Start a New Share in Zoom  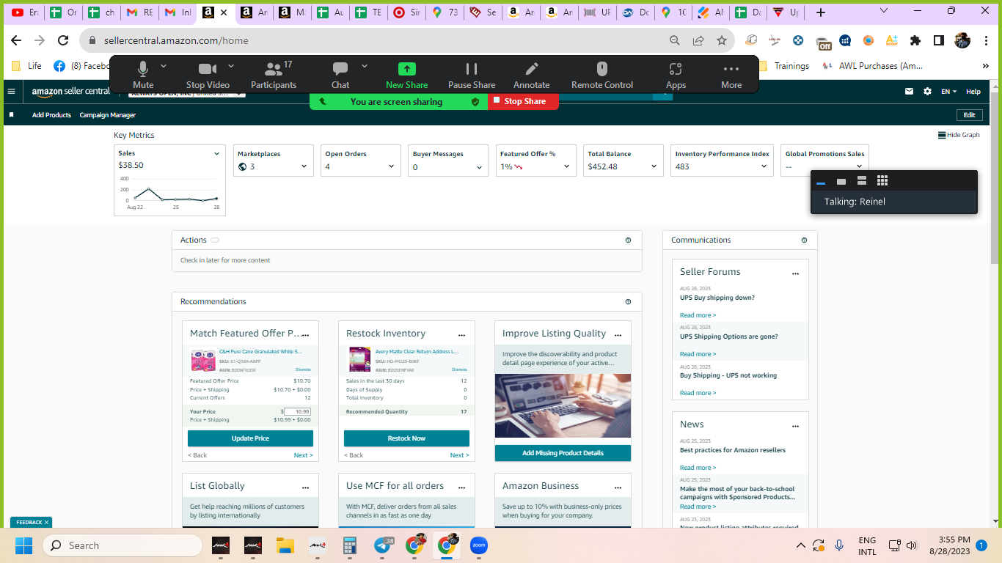[406, 75]
